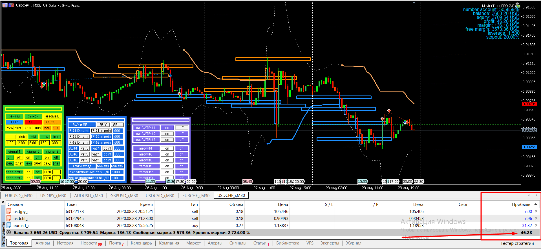The height and width of the screenshot is (249, 541).
Task: Select vatr1 for SL #1
Action: tap(96, 148)
